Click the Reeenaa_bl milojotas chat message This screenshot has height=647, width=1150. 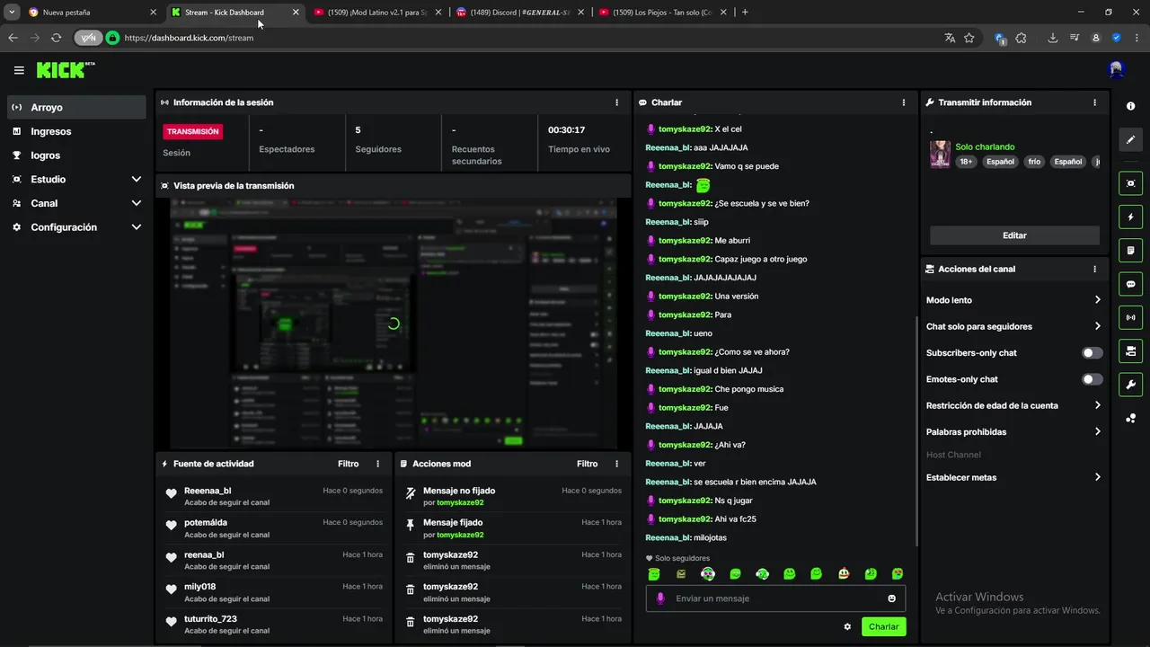pyautogui.click(x=686, y=537)
